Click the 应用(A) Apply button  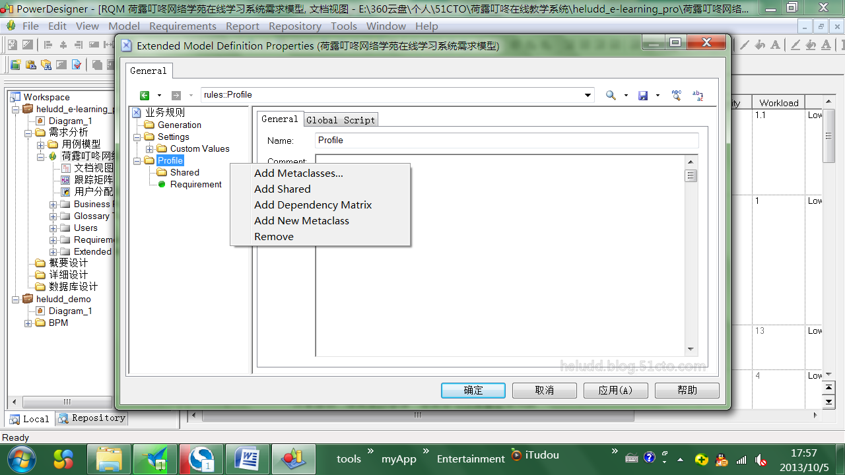pyautogui.click(x=616, y=391)
